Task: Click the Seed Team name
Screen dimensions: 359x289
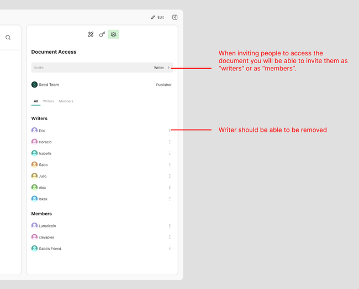Action: (x=49, y=85)
